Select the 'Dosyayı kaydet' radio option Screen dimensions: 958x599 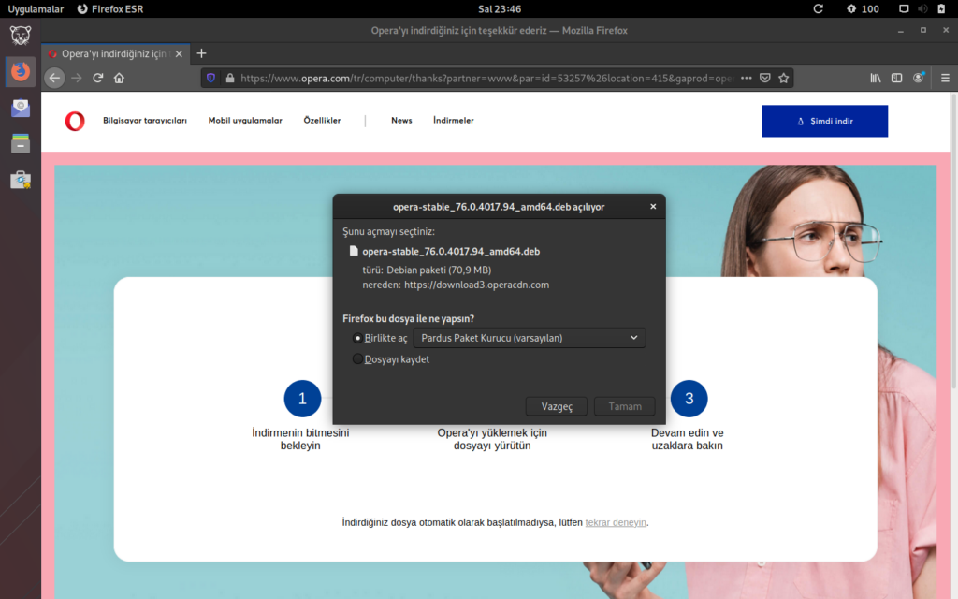357,359
